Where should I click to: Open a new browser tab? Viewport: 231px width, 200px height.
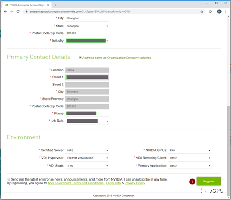coord(56,5)
